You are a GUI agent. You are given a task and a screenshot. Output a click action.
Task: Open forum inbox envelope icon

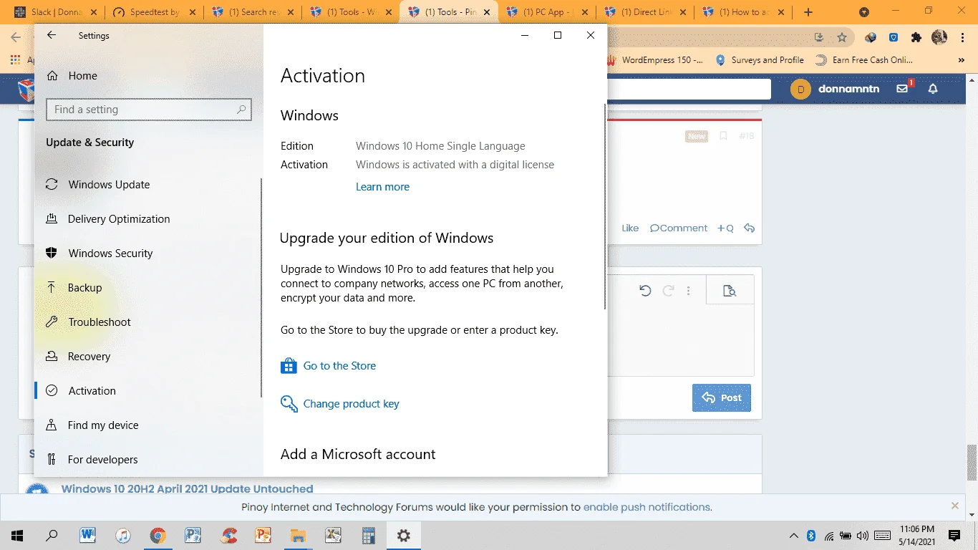coord(903,89)
